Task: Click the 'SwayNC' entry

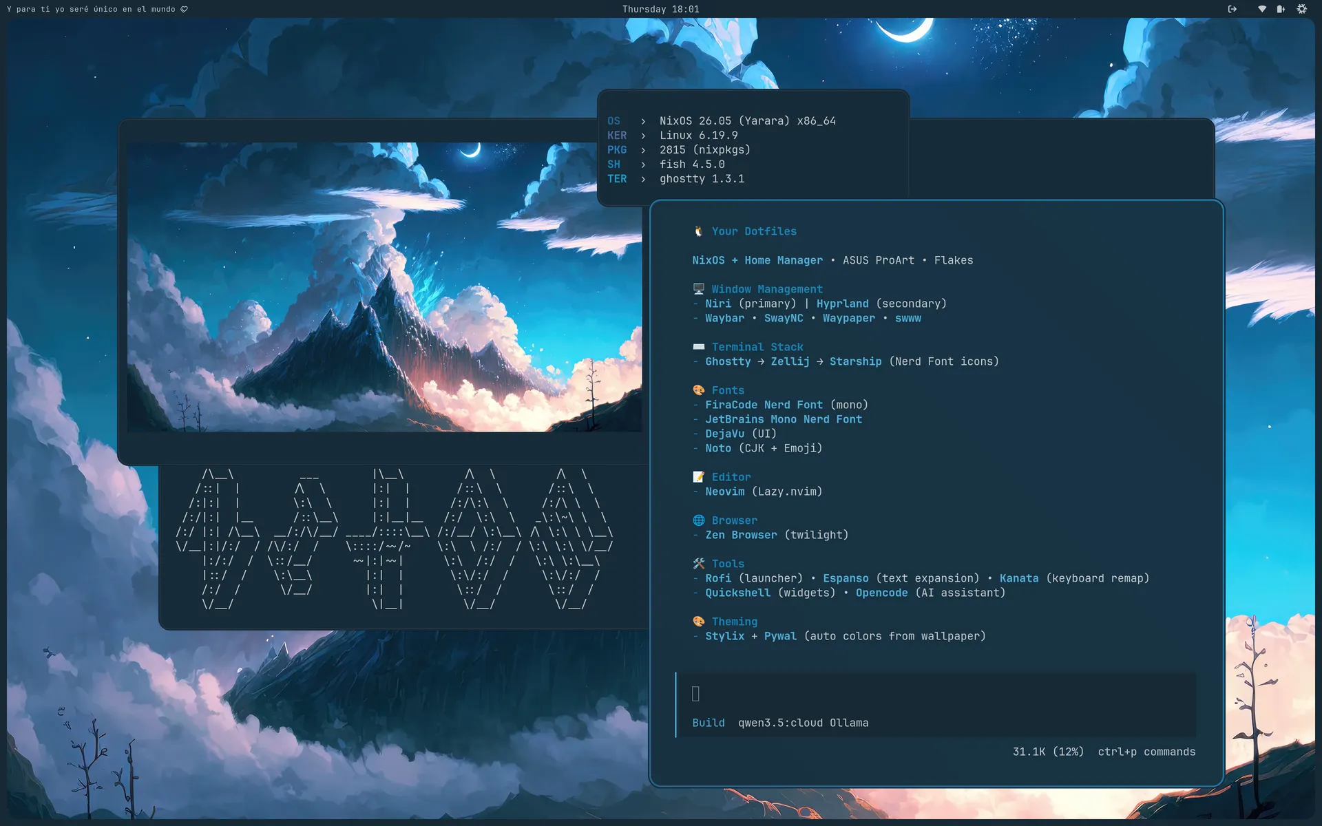Action: click(x=784, y=318)
